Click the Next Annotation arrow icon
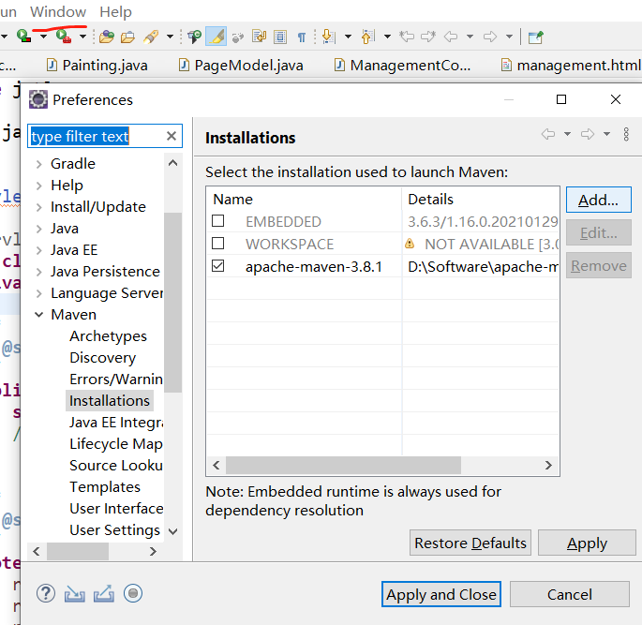The width and height of the screenshot is (642, 625). click(329, 37)
